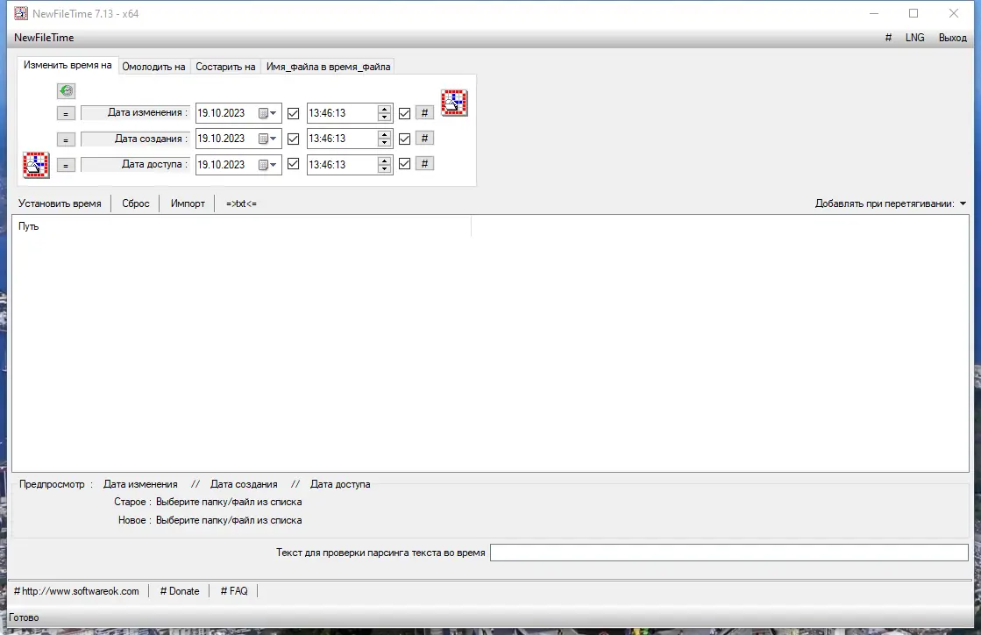Open the # menu in menu bar
This screenshot has width=981, height=635.
(x=888, y=38)
